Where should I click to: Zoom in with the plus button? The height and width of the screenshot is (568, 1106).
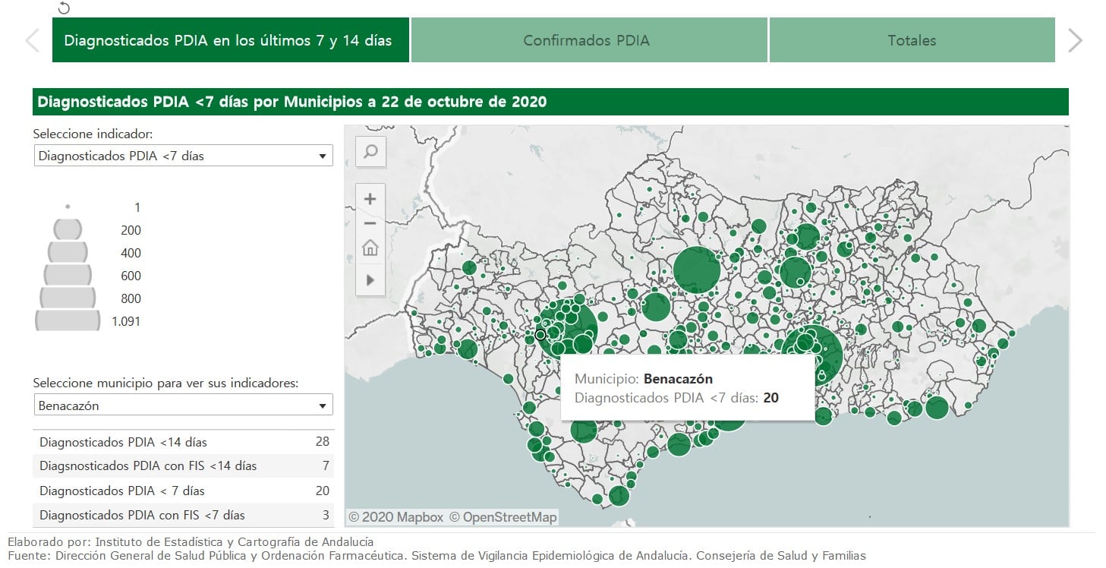(370, 200)
